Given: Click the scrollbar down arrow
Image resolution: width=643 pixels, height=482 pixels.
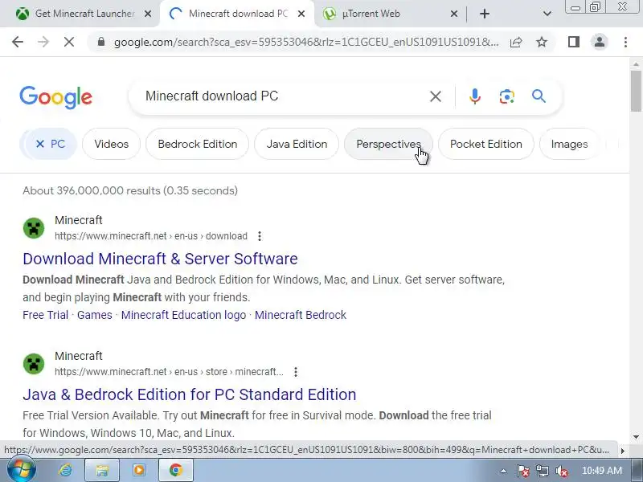Looking at the screenshot, I should click(636, 437).
